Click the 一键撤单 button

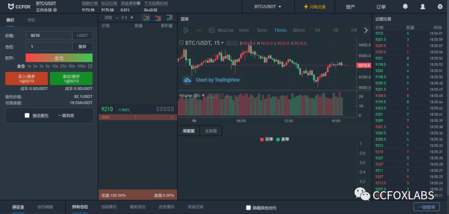pos(427,207)
